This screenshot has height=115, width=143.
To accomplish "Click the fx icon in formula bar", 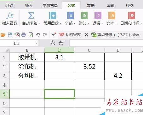I will (x=61, y=43).
